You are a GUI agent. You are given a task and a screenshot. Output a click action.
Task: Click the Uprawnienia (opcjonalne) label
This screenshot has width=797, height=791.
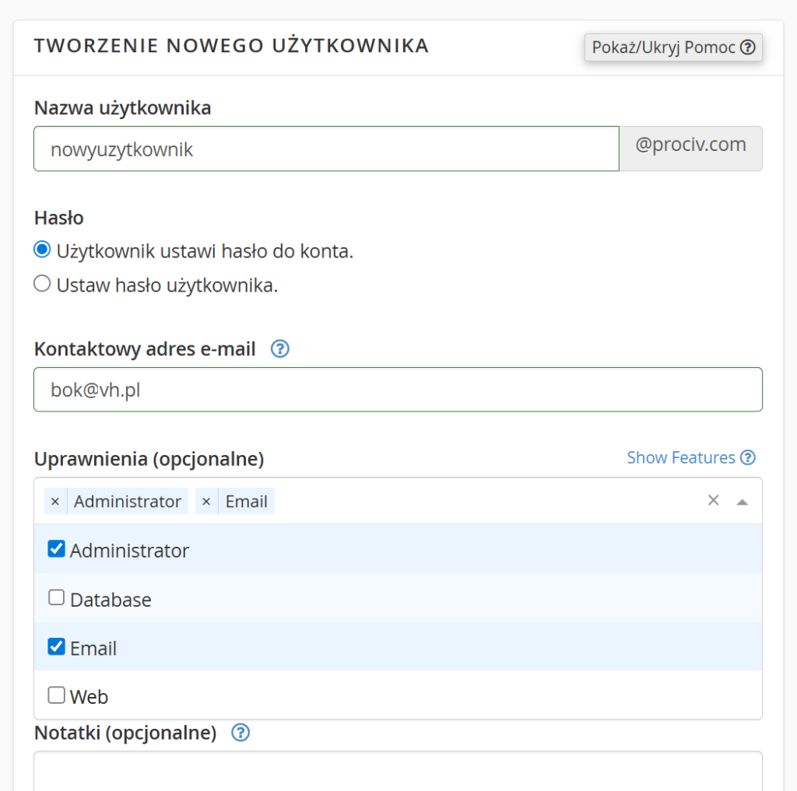click(x=149, y=459)
